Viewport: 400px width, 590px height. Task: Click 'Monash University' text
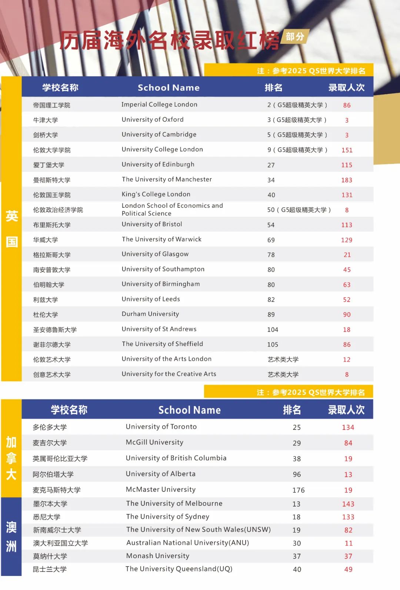pyautogui.click(x=158, y=556)
